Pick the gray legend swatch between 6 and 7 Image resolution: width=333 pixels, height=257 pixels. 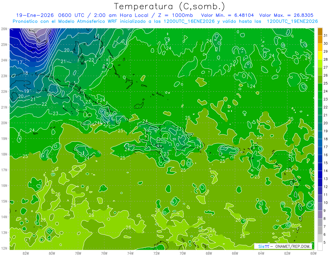320,230
